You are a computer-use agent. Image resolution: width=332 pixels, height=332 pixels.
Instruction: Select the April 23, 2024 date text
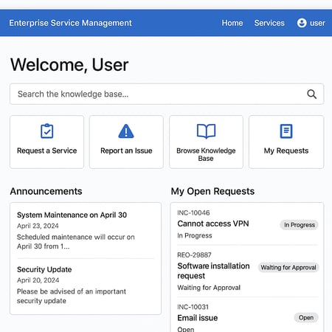[38, 226]
